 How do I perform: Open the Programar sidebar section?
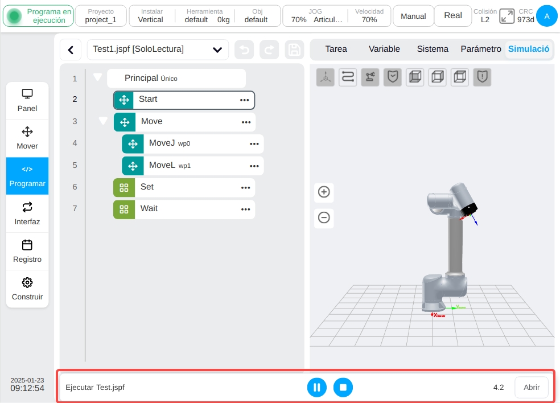tap(27, 176)
